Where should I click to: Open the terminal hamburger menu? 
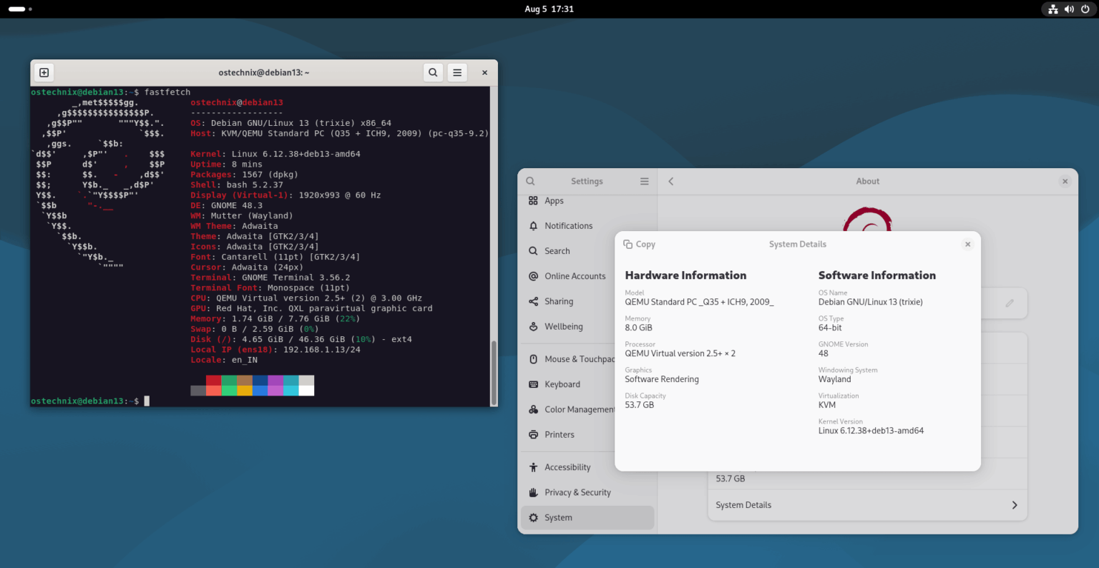457,72
